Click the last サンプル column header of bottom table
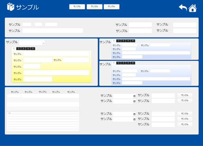Screen dimensions: 203x146 [71, 92]
